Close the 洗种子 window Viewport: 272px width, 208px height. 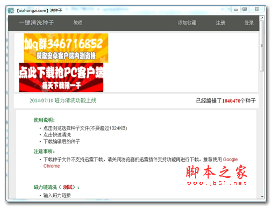[257, 9]
